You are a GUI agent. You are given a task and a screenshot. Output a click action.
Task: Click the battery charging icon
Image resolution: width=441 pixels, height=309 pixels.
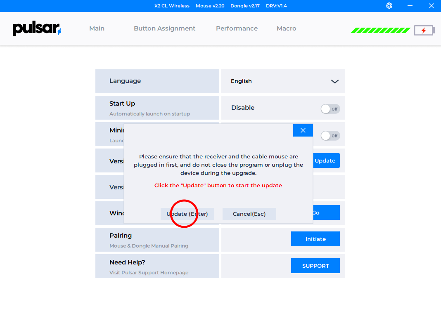coord(424,31)
